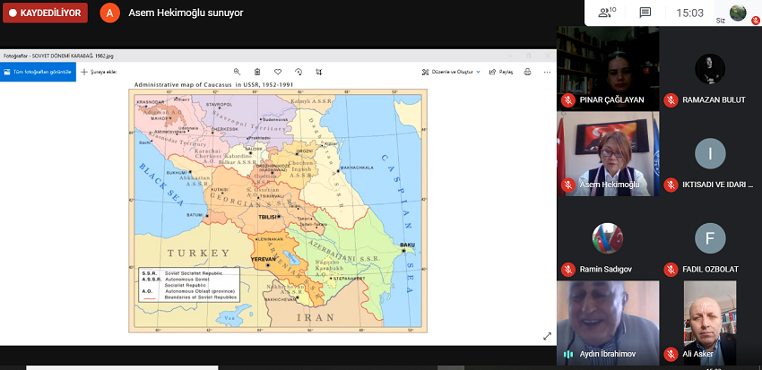Expand the Düzenle ve Oluştur dropdown
Viewport: 762px width, 370px height.
click(x=455, y=72)
